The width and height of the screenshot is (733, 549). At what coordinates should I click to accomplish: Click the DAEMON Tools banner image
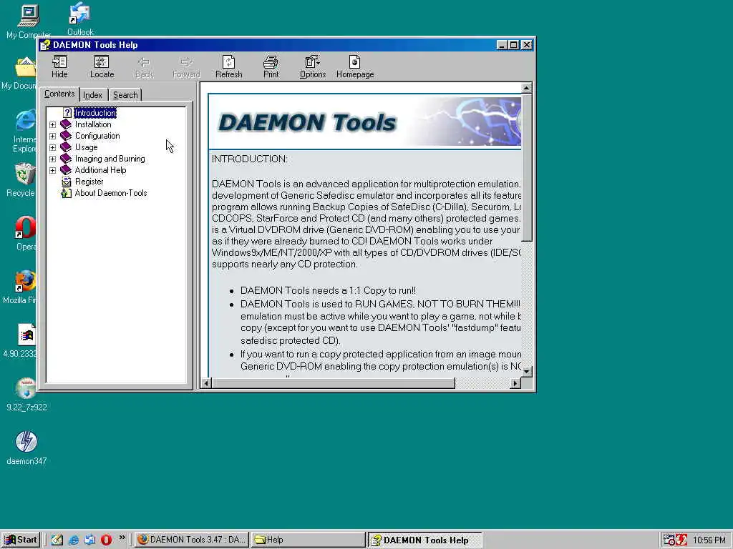click(x=365, y=122)
